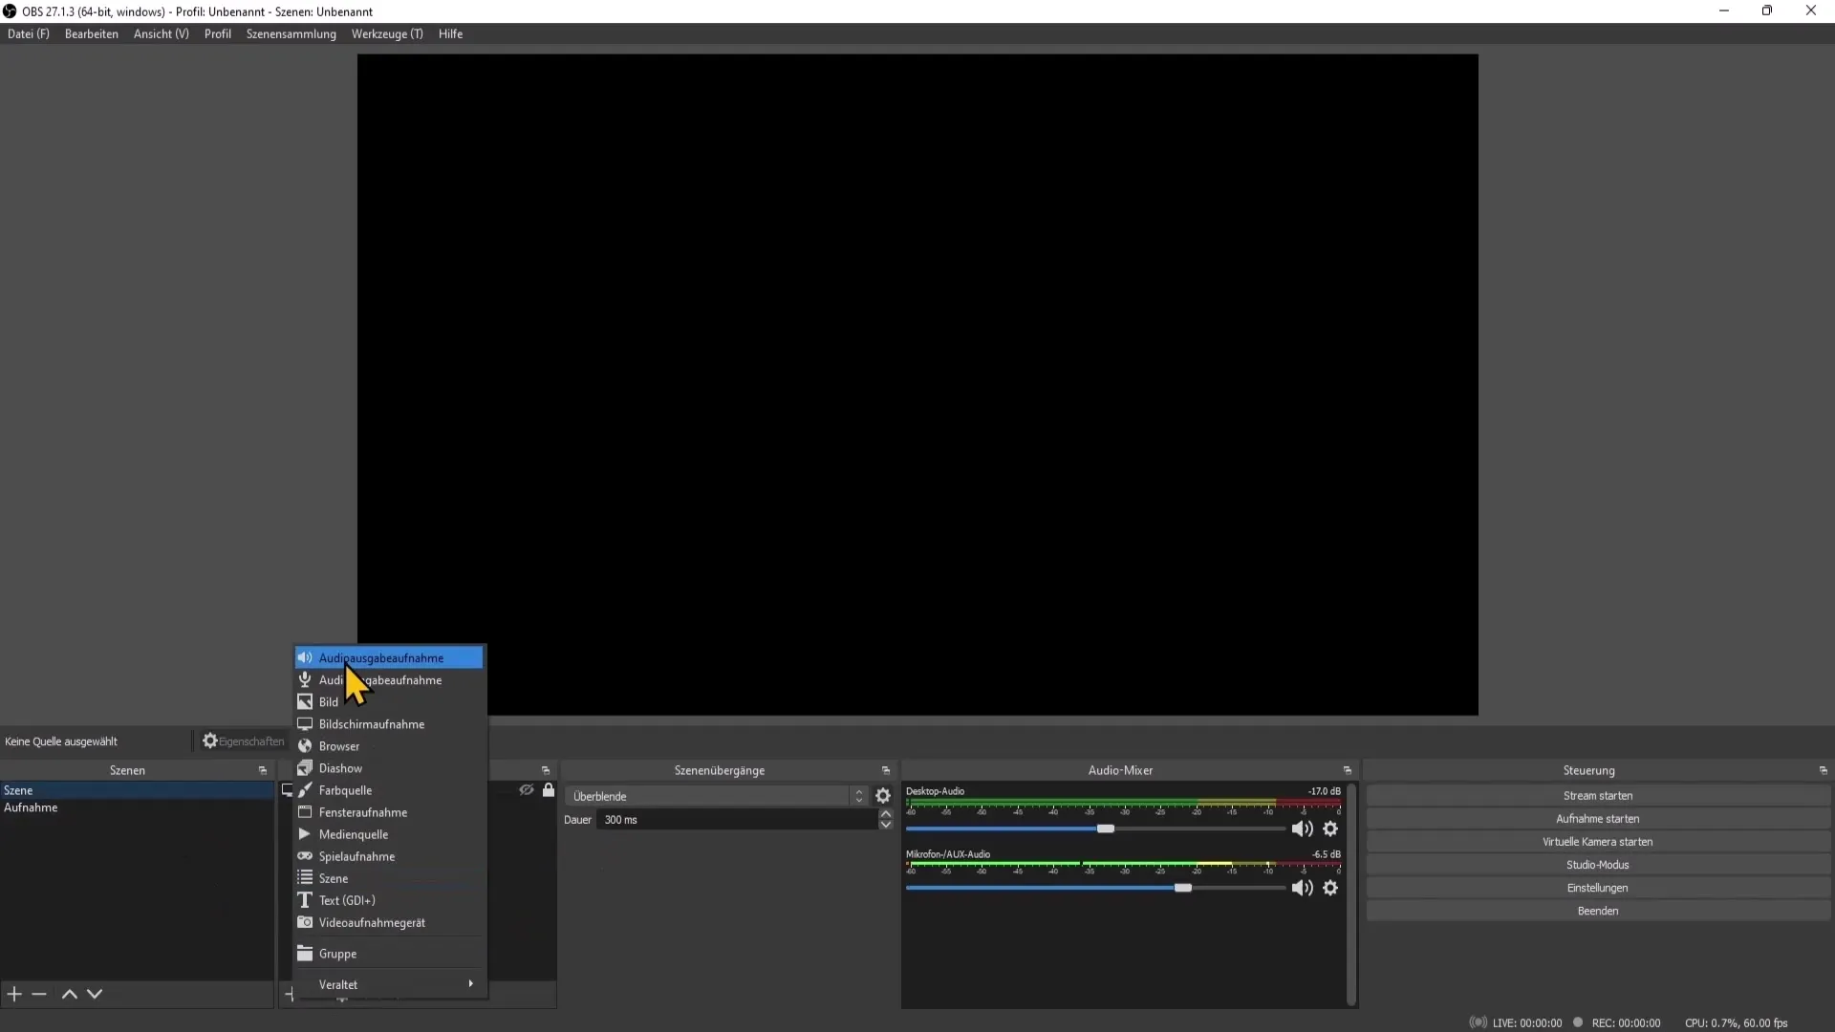The width and height of the screenshot is (1835, 1032).
Task: Open Desktop-Audio settings gear
Action: (x=1330, y=828)
